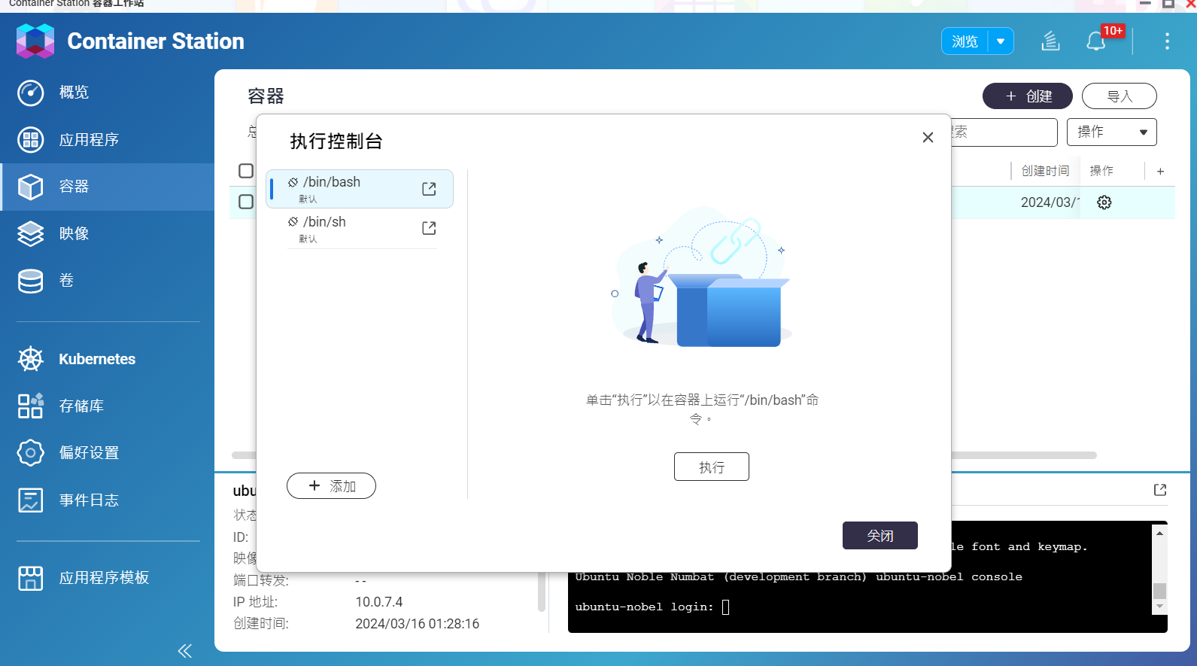This screenshot has height=666, width=1197.
Task: Open Kubernetes section in sidebar
Action: click(x=97, y=359)
